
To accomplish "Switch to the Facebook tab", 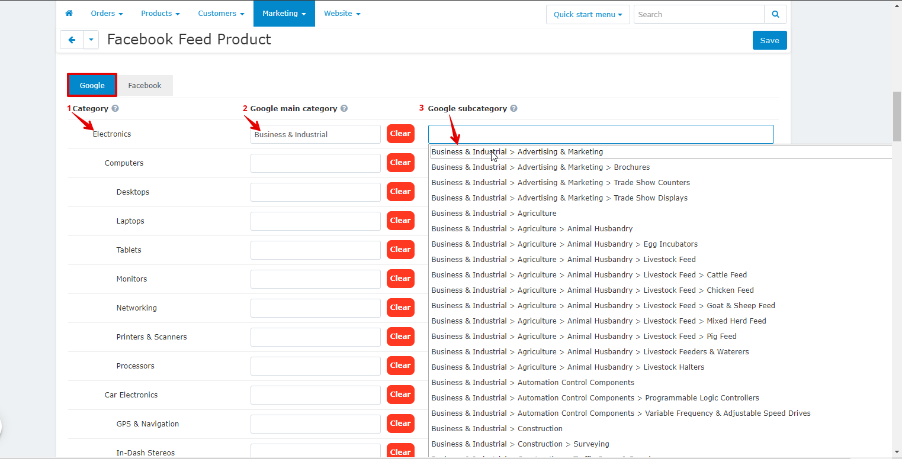I will pyautogui.click(x=145, y=85).
